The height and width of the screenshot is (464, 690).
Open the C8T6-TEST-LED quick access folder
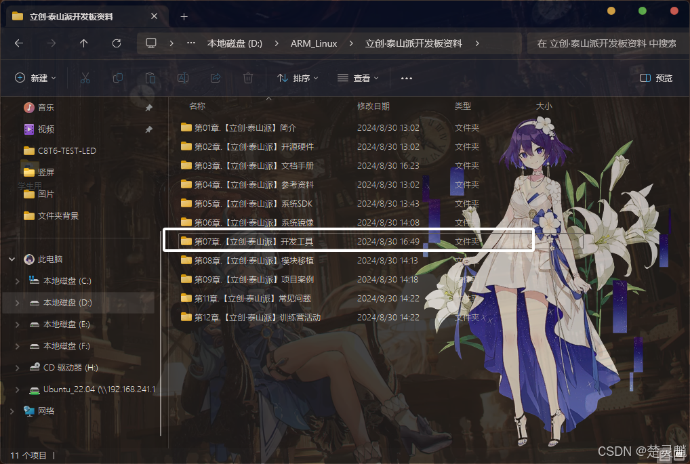[x=60, y=151]
